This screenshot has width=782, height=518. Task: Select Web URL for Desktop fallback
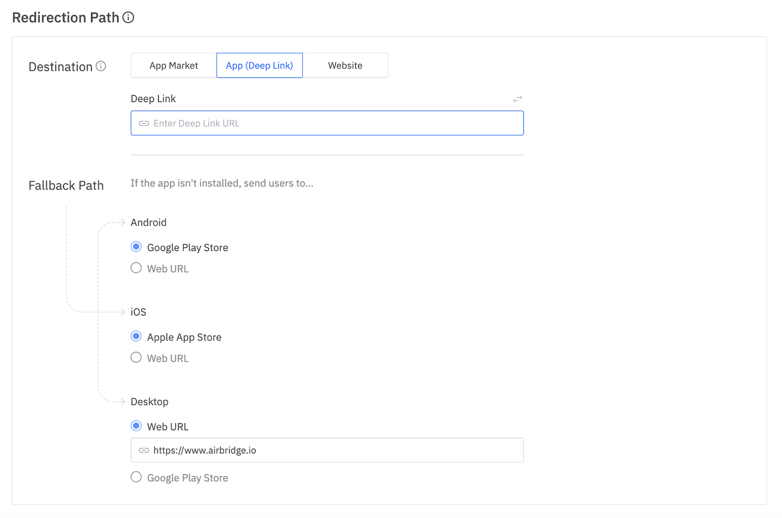click(136, 426)
